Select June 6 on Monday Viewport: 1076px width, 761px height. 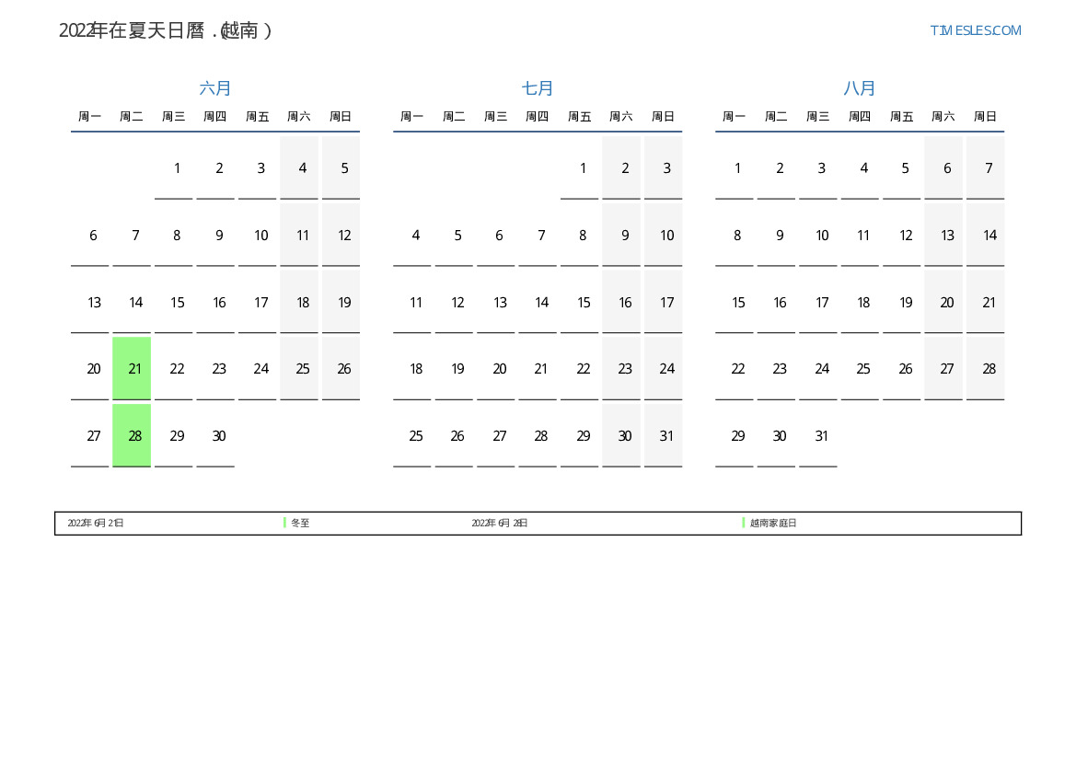point(90,236)
